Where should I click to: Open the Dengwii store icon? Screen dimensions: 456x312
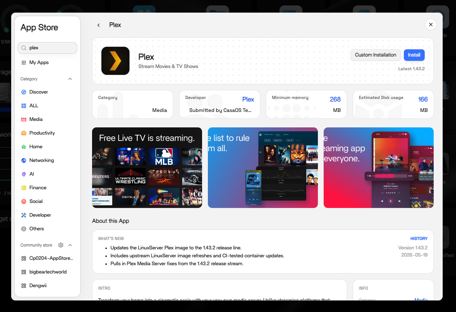point(24,286)
